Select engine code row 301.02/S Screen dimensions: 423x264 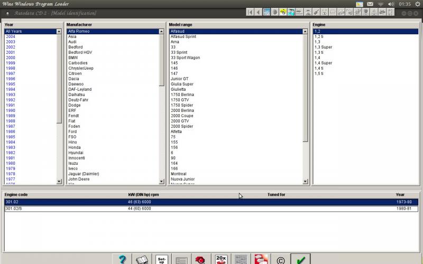click(211, 209)
